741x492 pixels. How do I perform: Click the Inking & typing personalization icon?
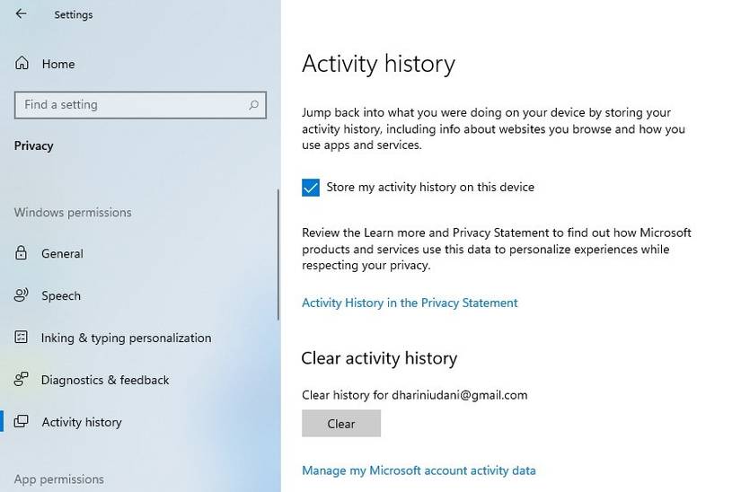coord(22,338)
